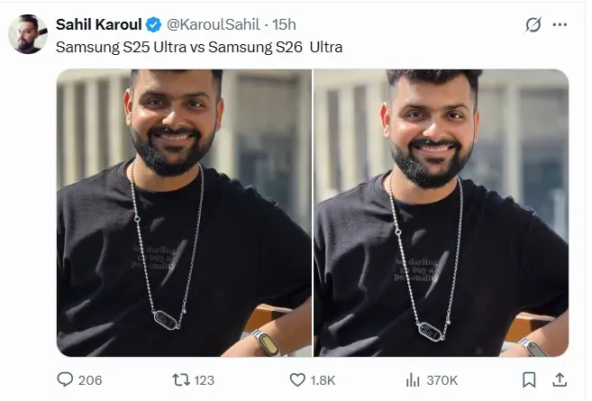Open Sahil Karoul's profile avatar
The width and height of the screenshot is (592, 401).
tap(29, 34)
